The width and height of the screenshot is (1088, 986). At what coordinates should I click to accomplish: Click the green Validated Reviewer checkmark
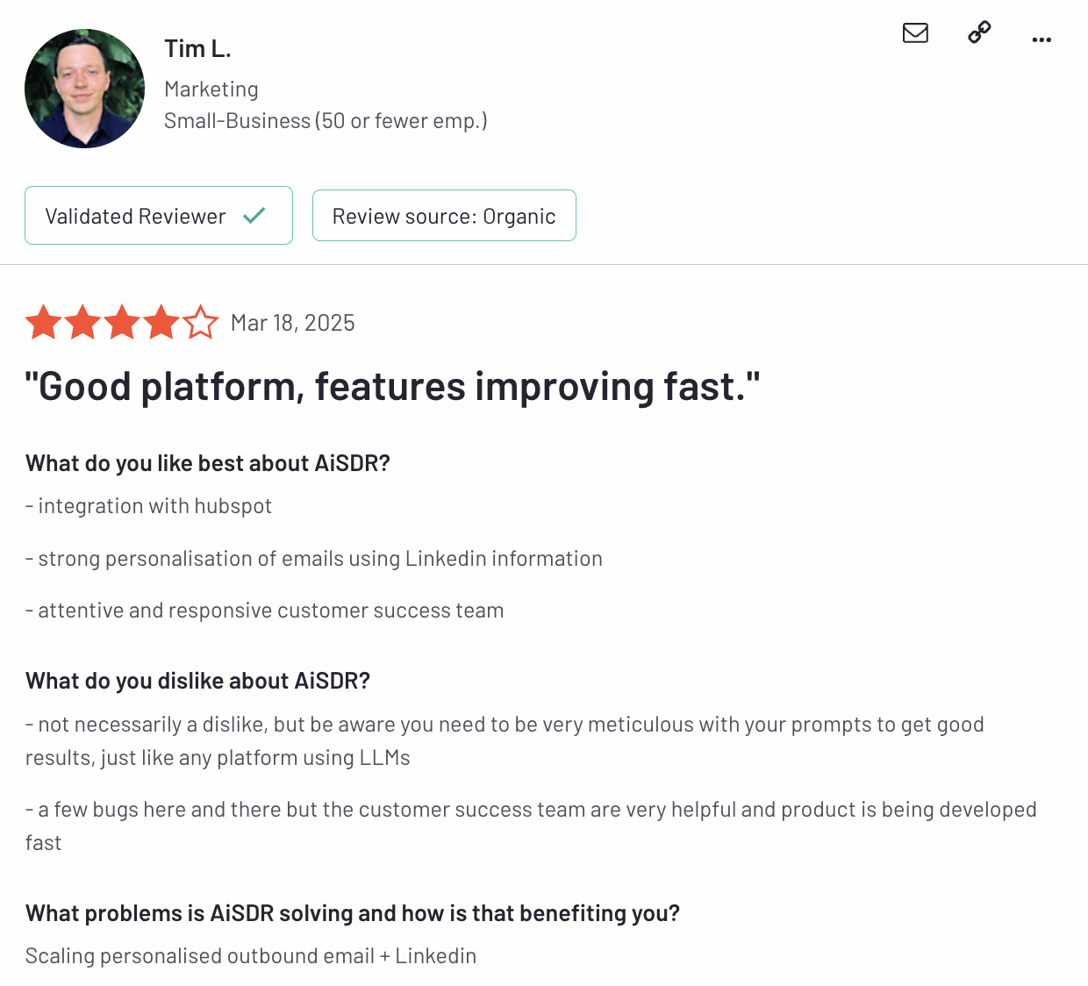point(254,216)
